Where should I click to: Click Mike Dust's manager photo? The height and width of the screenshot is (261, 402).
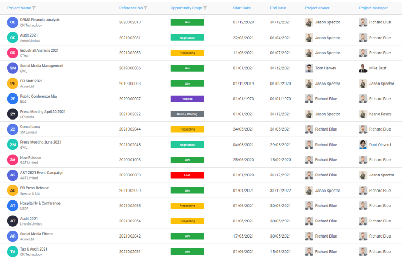pyautogui.click(x=363, y=68)
